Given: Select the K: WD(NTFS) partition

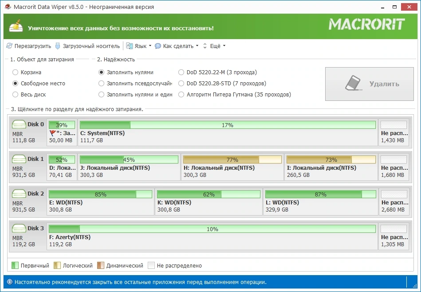Looking at the screenshot, I should [209, 202].
